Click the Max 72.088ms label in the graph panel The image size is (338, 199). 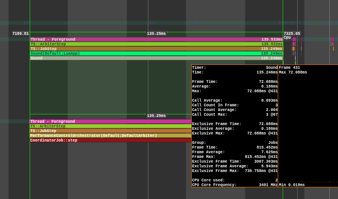coord(293,72)
